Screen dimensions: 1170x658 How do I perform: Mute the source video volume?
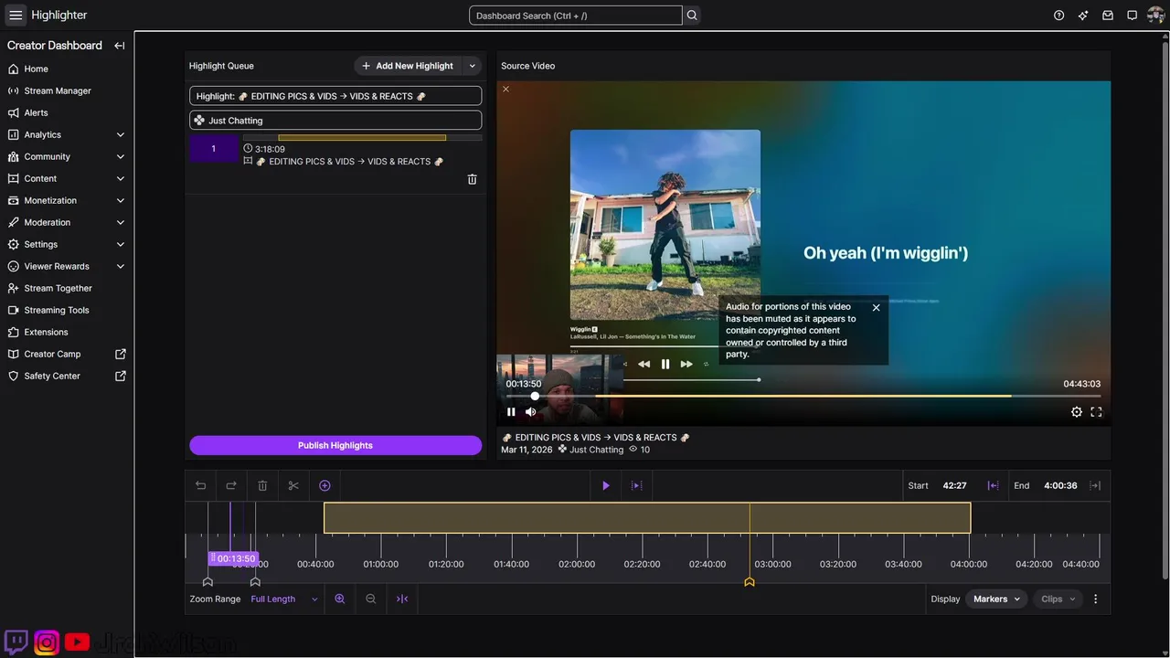click(x=531, y=412)
